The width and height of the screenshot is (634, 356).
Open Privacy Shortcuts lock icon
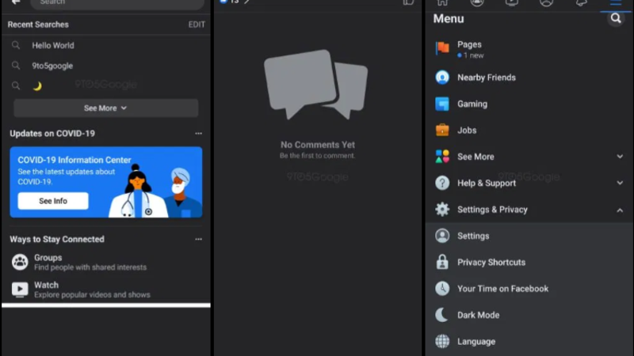coord(442,262)
